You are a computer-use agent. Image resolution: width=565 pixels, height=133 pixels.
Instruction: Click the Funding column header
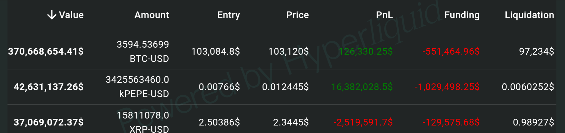[x=462, y=15]
